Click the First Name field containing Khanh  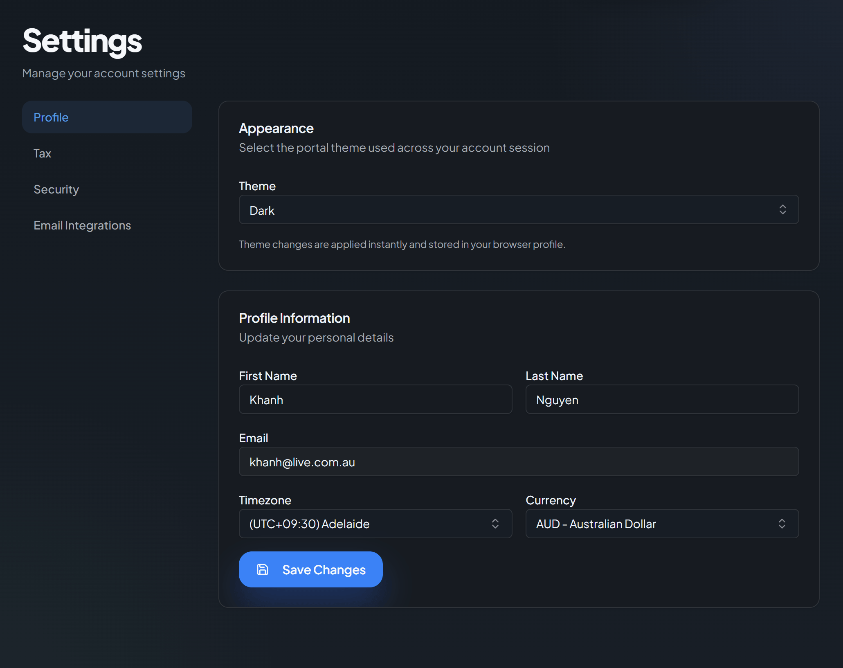click(x=375, y=399)
